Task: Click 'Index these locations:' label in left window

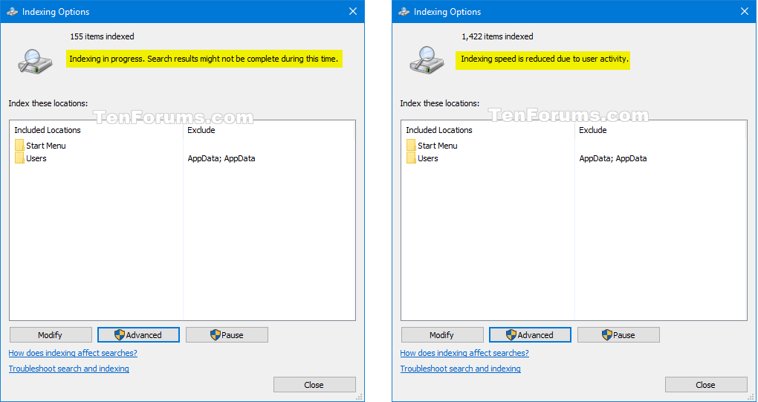Action: (x=48, y=103)
